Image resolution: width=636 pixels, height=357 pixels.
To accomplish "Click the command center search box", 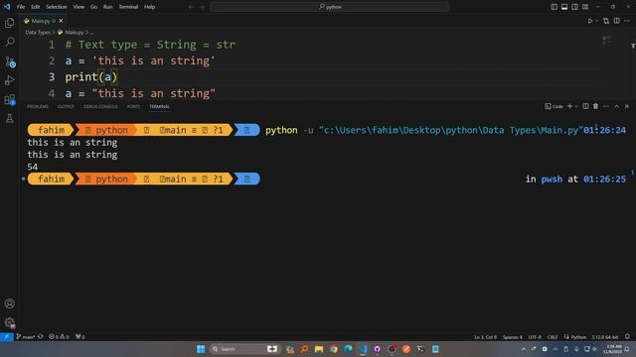I will coord(330,7).
